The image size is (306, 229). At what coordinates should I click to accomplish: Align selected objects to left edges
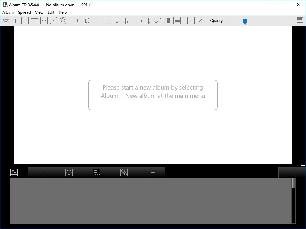pos(97,21)
